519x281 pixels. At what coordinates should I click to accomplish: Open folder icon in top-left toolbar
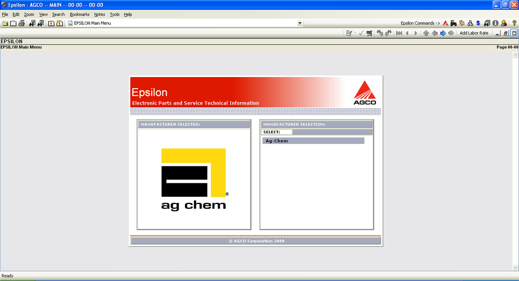click(5, 23)
